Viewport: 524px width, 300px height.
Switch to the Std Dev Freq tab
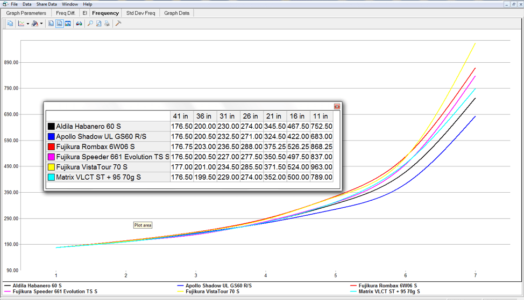141,13
